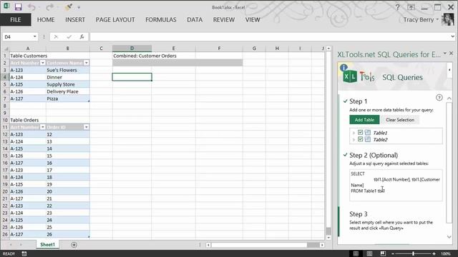Switch to the VIEW ribbon tab
The width and height of the screenshot is (458, 257).
253,20
